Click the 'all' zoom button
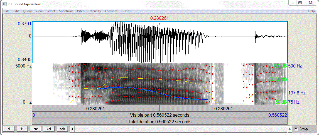The width and height of the screenshot is (319, 135). click(9, 129)
